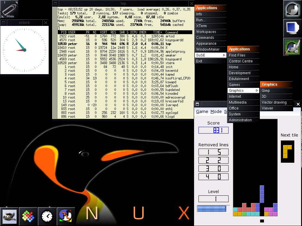Open the GIMP dock icon
This screenshot has height=226, width=302.
pyautogui.click(x=9, y=216)
